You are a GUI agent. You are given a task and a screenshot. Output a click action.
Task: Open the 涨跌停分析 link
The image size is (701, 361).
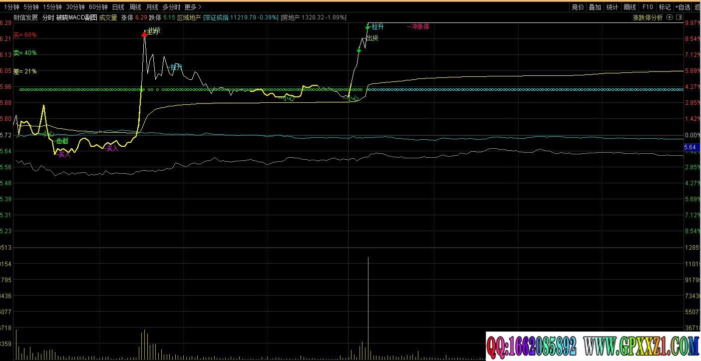click(648, 17)
